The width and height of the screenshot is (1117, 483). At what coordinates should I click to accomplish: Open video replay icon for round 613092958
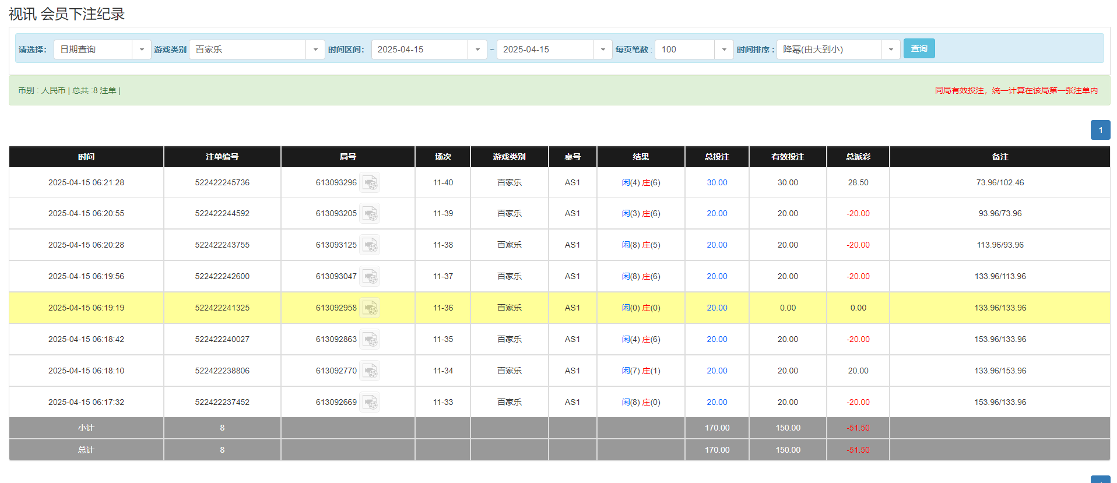(370, 308)
